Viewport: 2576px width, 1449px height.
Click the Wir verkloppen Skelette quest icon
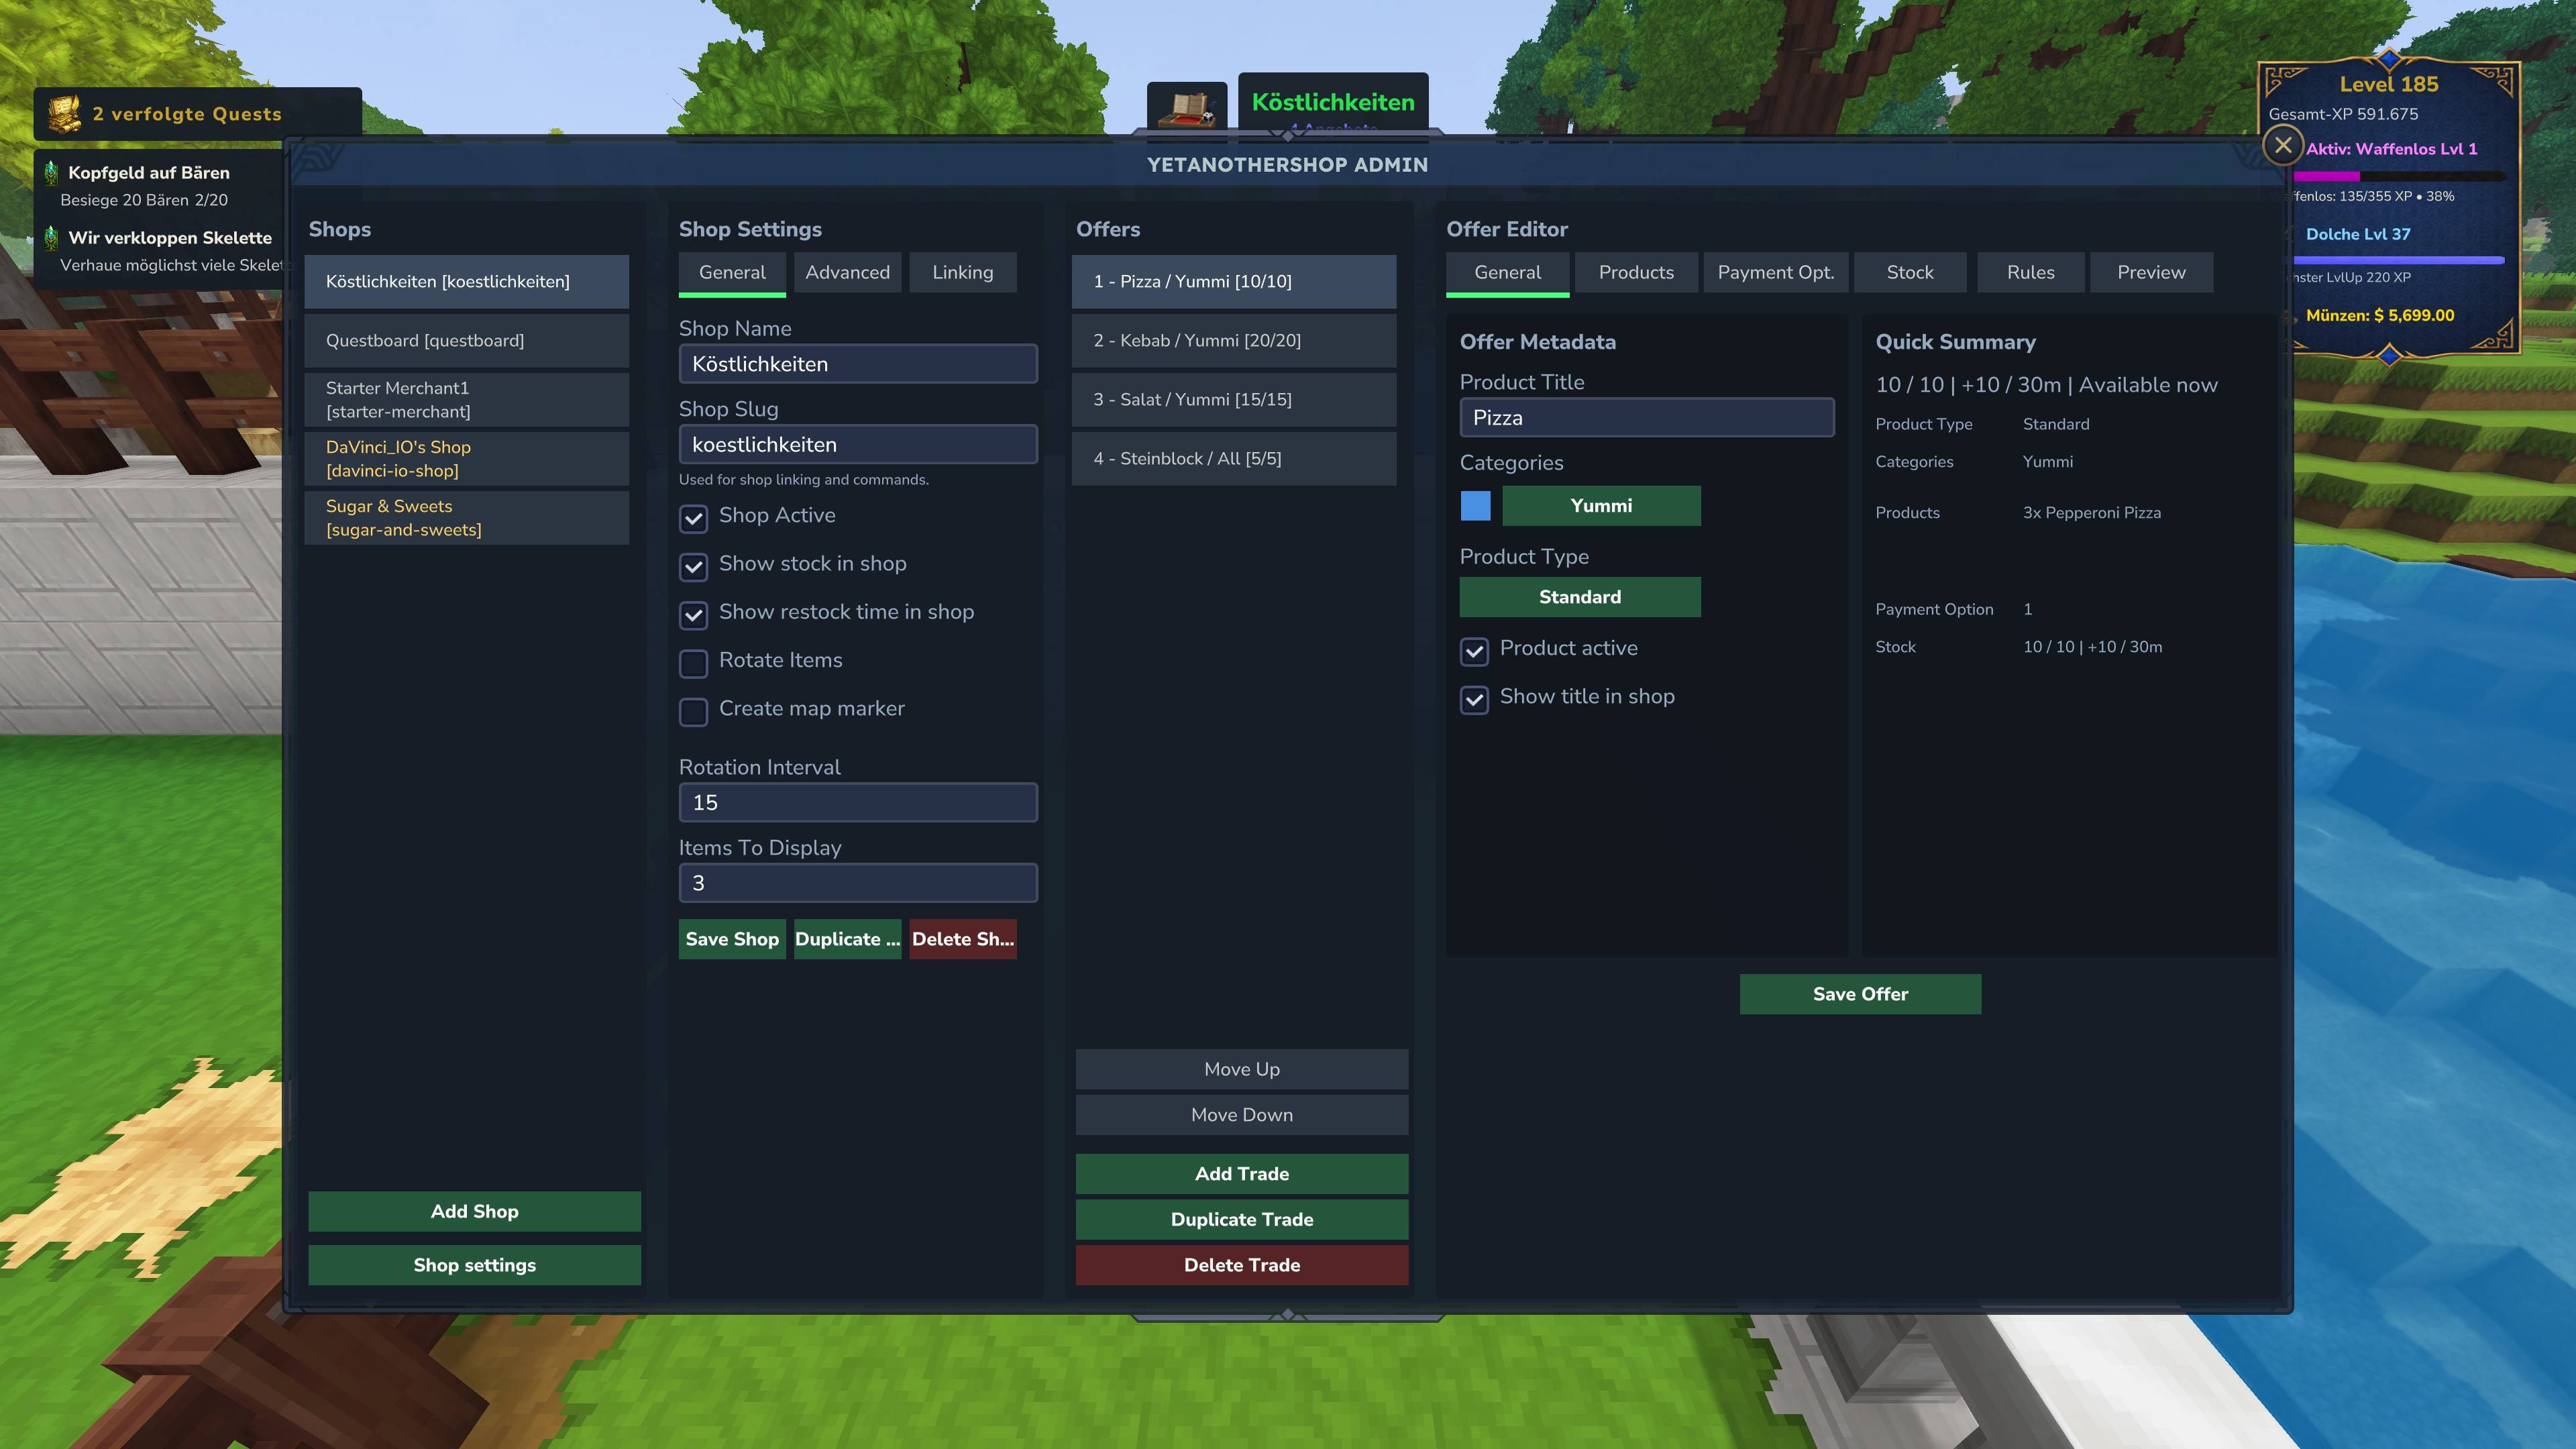pyautogui.click(x=51, y=238)
